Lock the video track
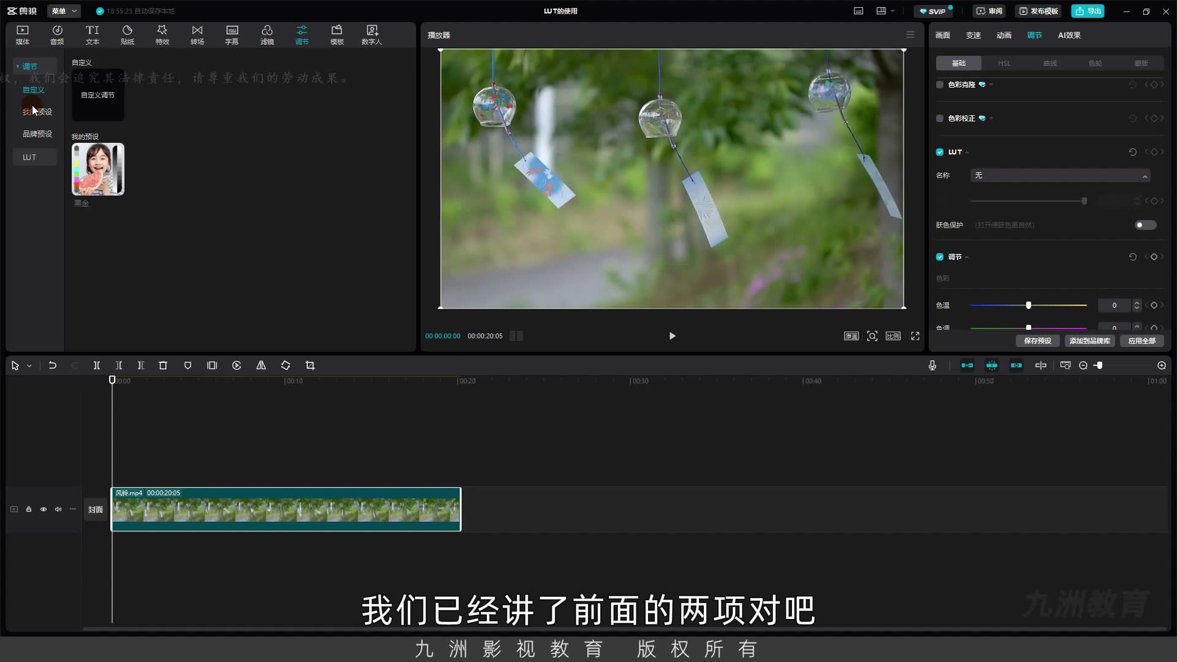 (29, 509)
